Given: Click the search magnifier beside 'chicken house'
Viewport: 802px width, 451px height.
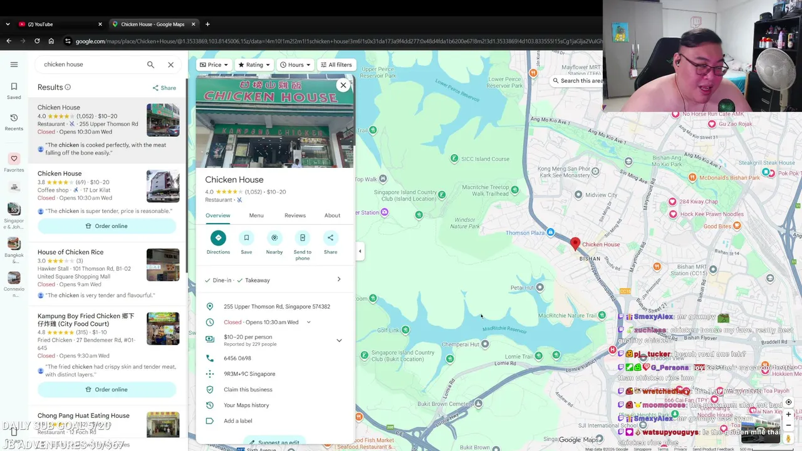Looking at the screenshot, I should [x=150, y=65].
